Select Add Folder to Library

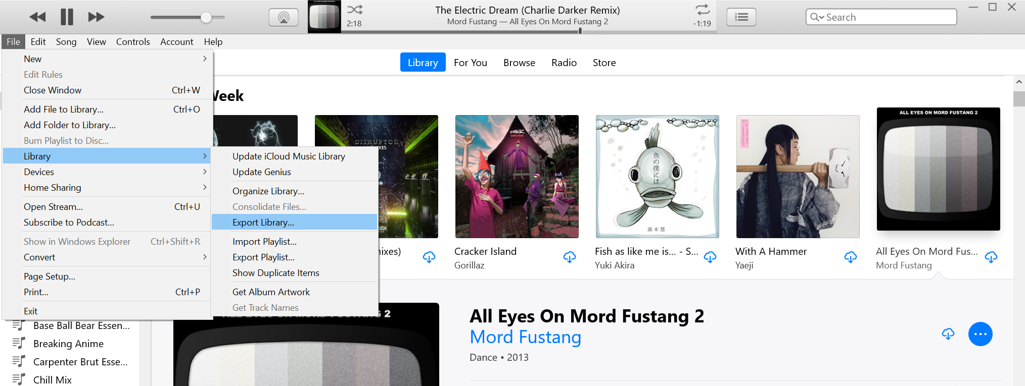click(x=108, y=125)
